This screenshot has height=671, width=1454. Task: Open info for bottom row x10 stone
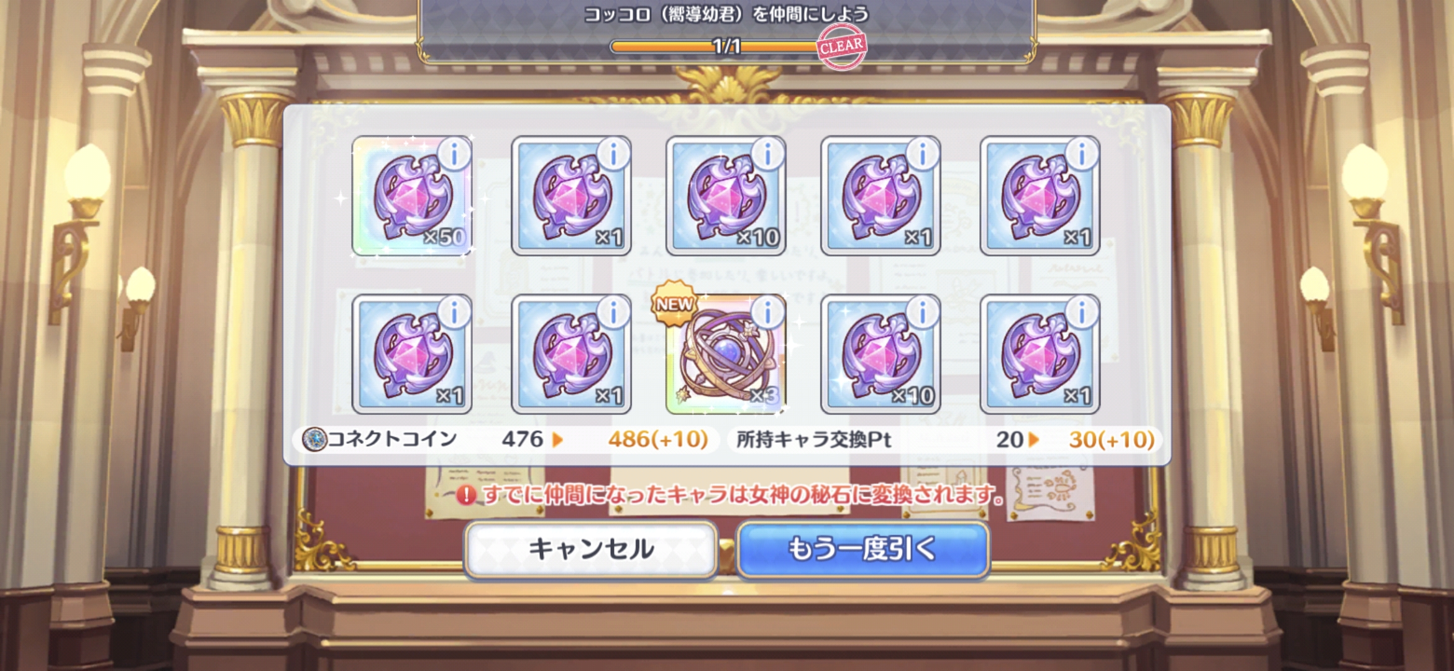pyautogui.click(x=923, y=311)
